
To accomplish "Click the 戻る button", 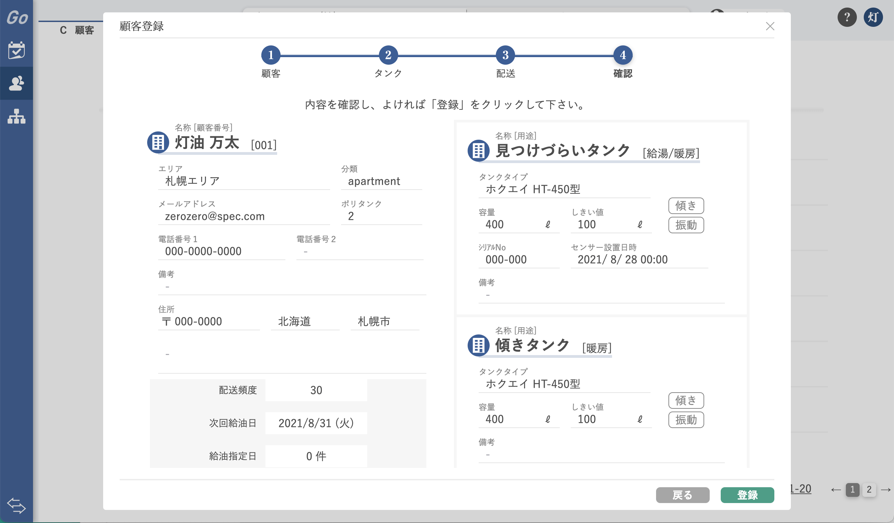I will pyautogui.click(x=683, y=495).
